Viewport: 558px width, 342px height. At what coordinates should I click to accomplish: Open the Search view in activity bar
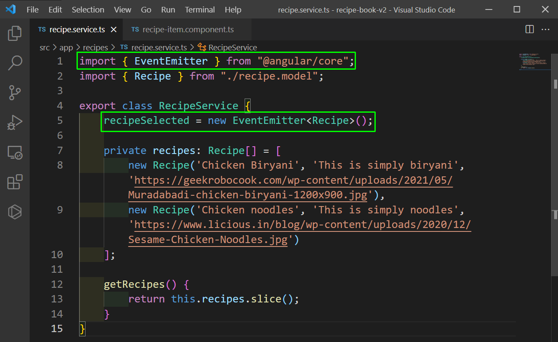15,63
